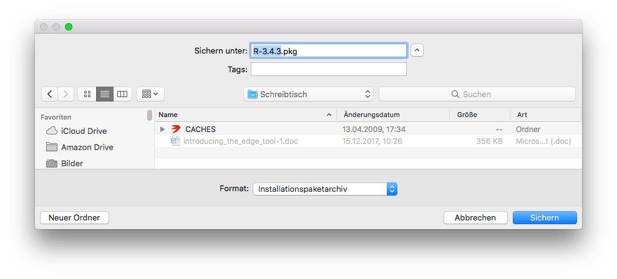Click the back navigation arrow
The height and width of the screenshot is (279, 617).
[x=51, y=94]
